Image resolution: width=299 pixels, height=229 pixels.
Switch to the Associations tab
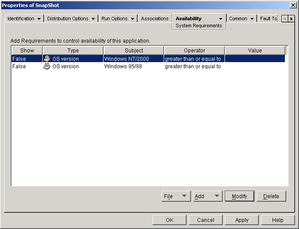(155, 18)
